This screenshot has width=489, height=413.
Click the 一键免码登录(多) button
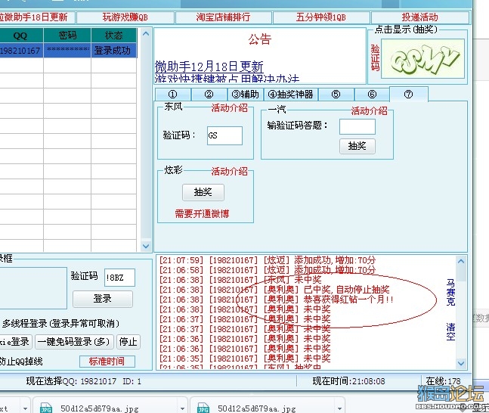point(74,342)
